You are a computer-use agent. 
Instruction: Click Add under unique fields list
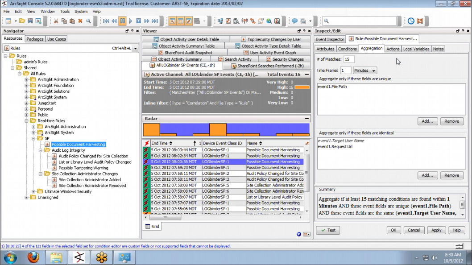427,121
